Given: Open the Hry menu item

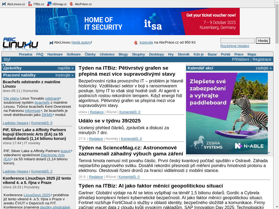Looking at the screenshot, I should [171, 54].
